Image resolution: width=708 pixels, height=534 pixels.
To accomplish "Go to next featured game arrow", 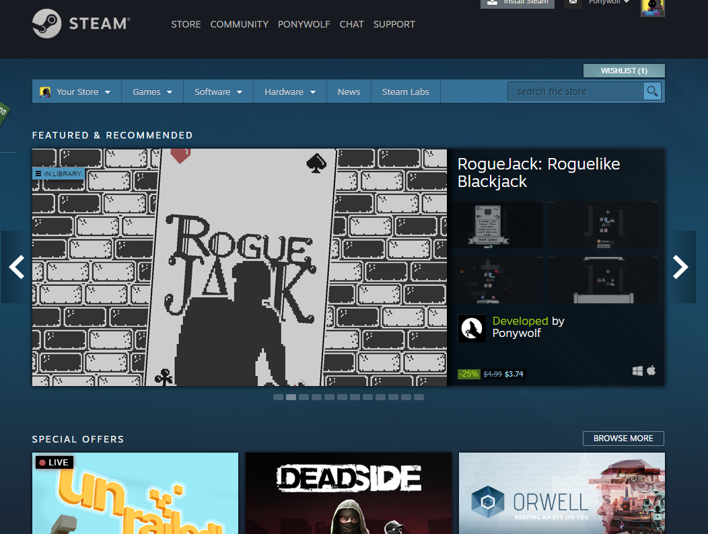I will [x=680, y=267].
